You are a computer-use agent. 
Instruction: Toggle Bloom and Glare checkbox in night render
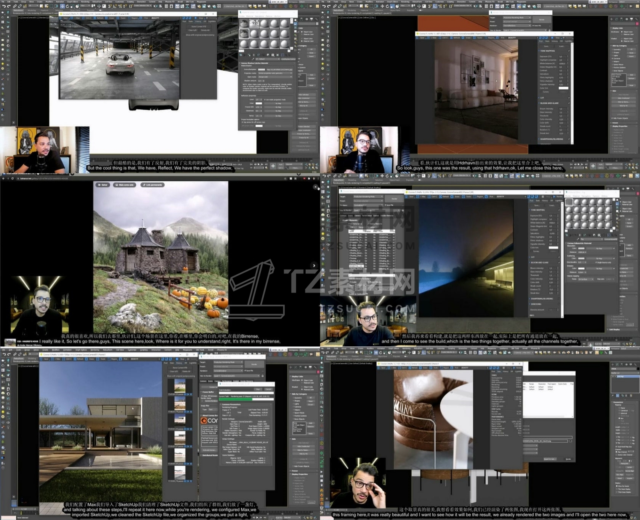569,103
